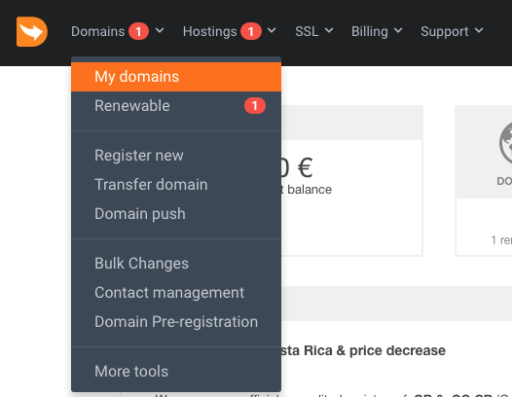Image resolution: width=512 pixels, height=397 pixels.
Task: Select More tools menu item
Action: coord(176,372)
